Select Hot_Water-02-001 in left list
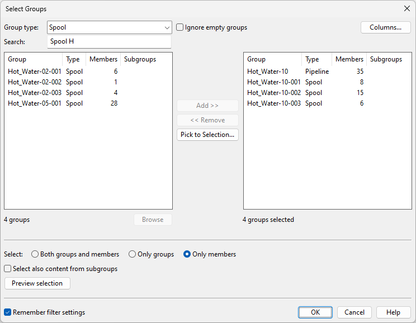The image size is (416, 323). pyautogui.click(x=34, y=72)
